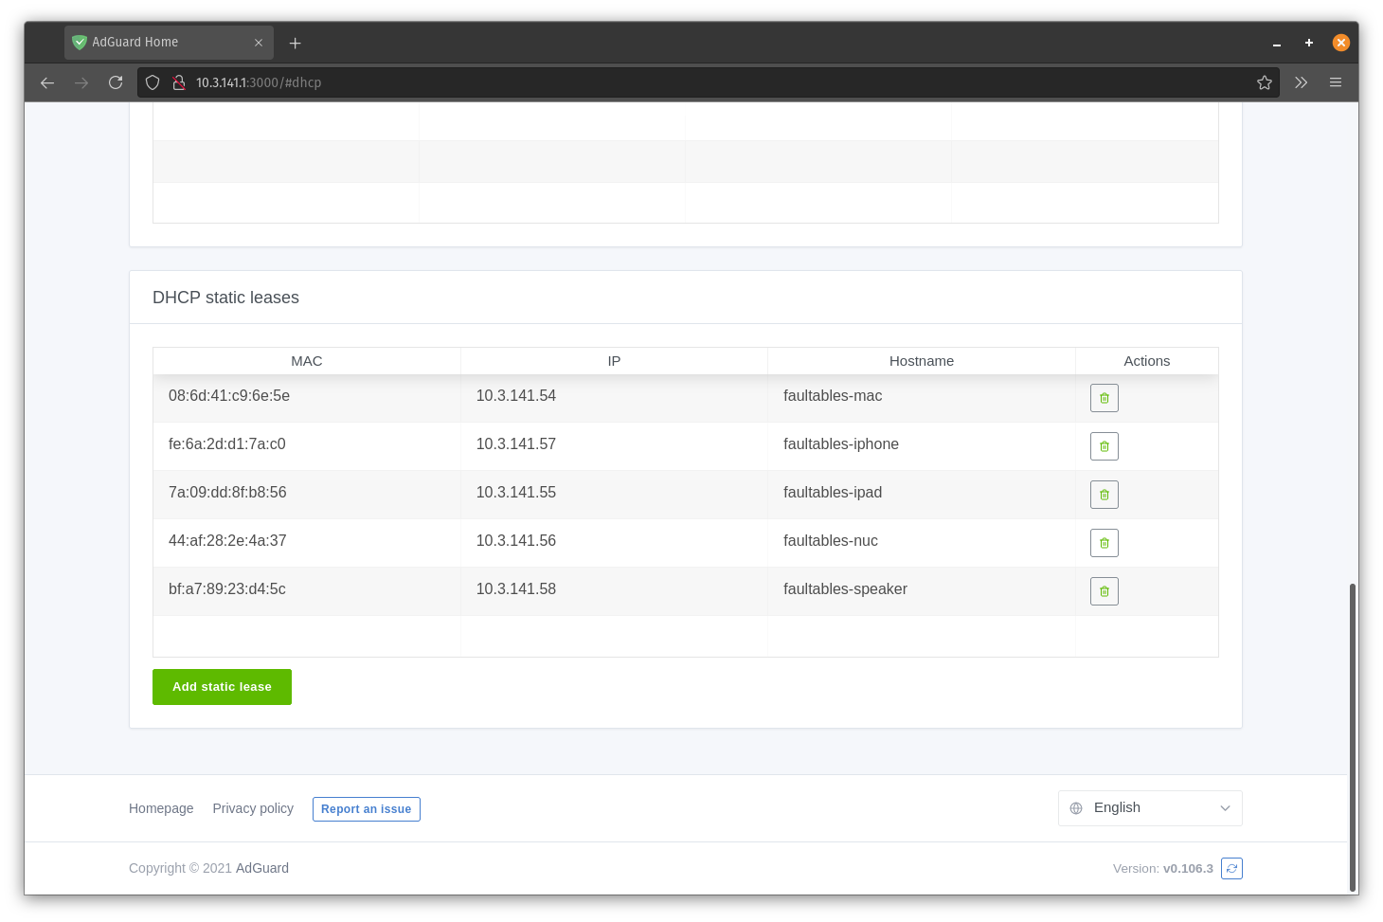Open the Privacy policy link
Screen dimensions: 1383x922
[x=253, y=808]
